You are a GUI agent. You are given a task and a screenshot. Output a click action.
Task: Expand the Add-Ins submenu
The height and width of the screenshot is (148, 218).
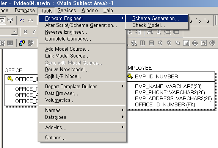(82, 127)
